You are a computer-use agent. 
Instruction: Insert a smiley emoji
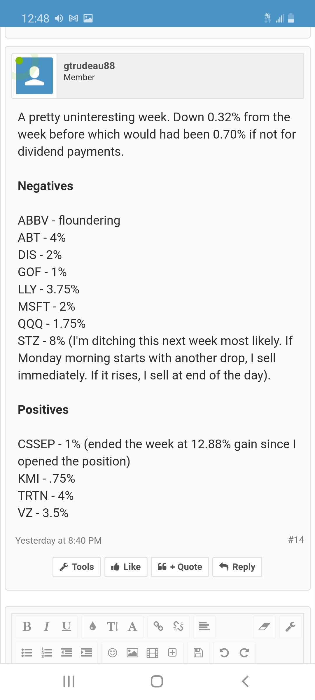click(x=112, y=652)
